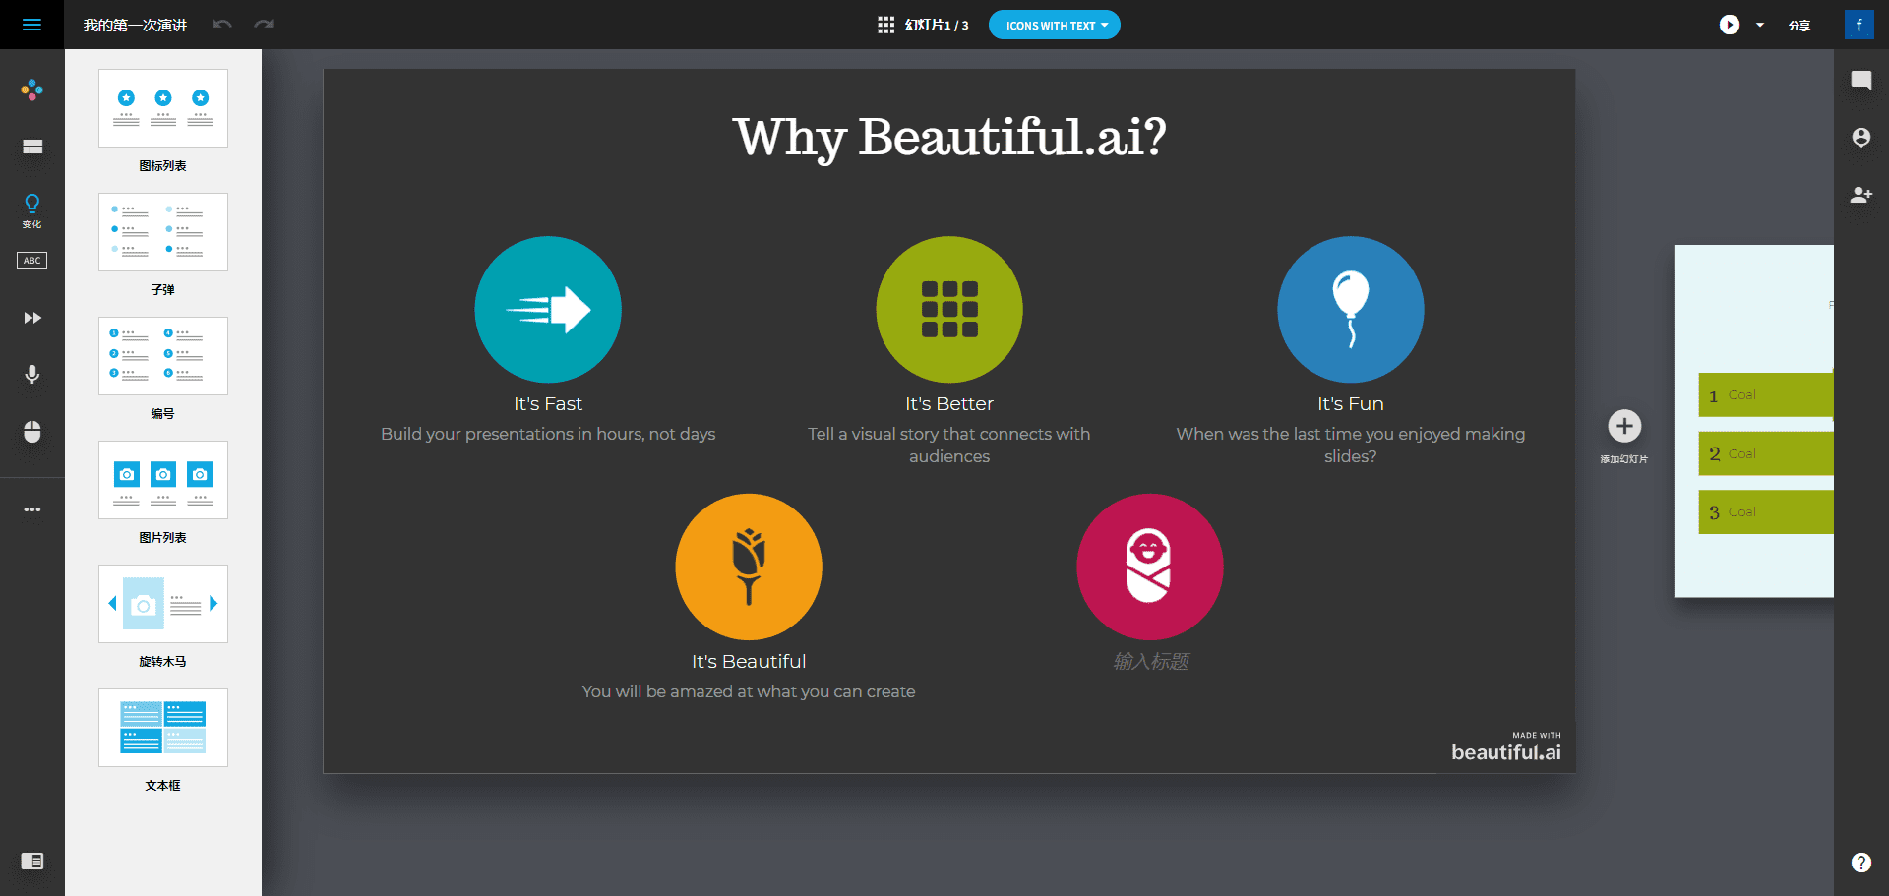Open the help question mark icon

(1860, 862)
